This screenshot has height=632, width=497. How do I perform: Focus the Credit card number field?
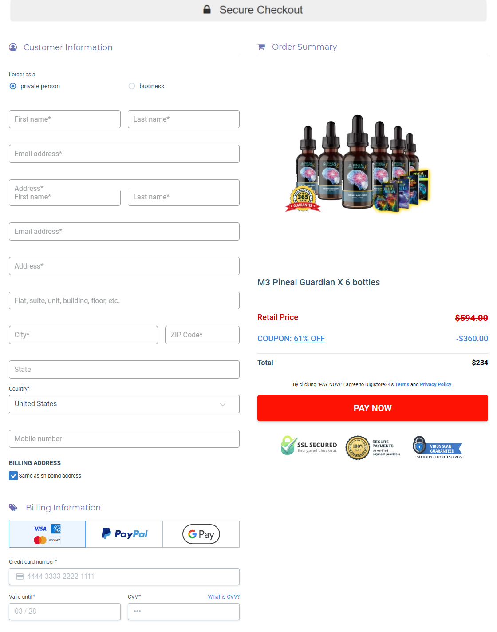[124, 577]
